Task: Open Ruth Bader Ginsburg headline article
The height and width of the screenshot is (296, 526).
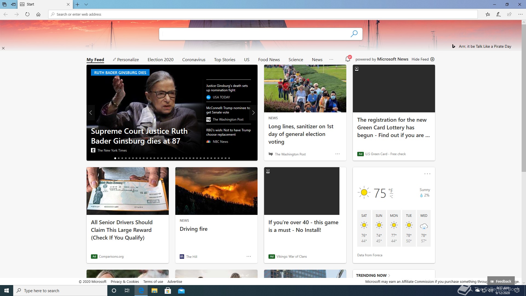Action: pyautogui.click(x=139, y=136)
